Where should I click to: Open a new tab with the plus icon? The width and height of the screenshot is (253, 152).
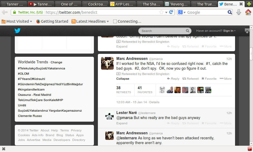(249, 4)
